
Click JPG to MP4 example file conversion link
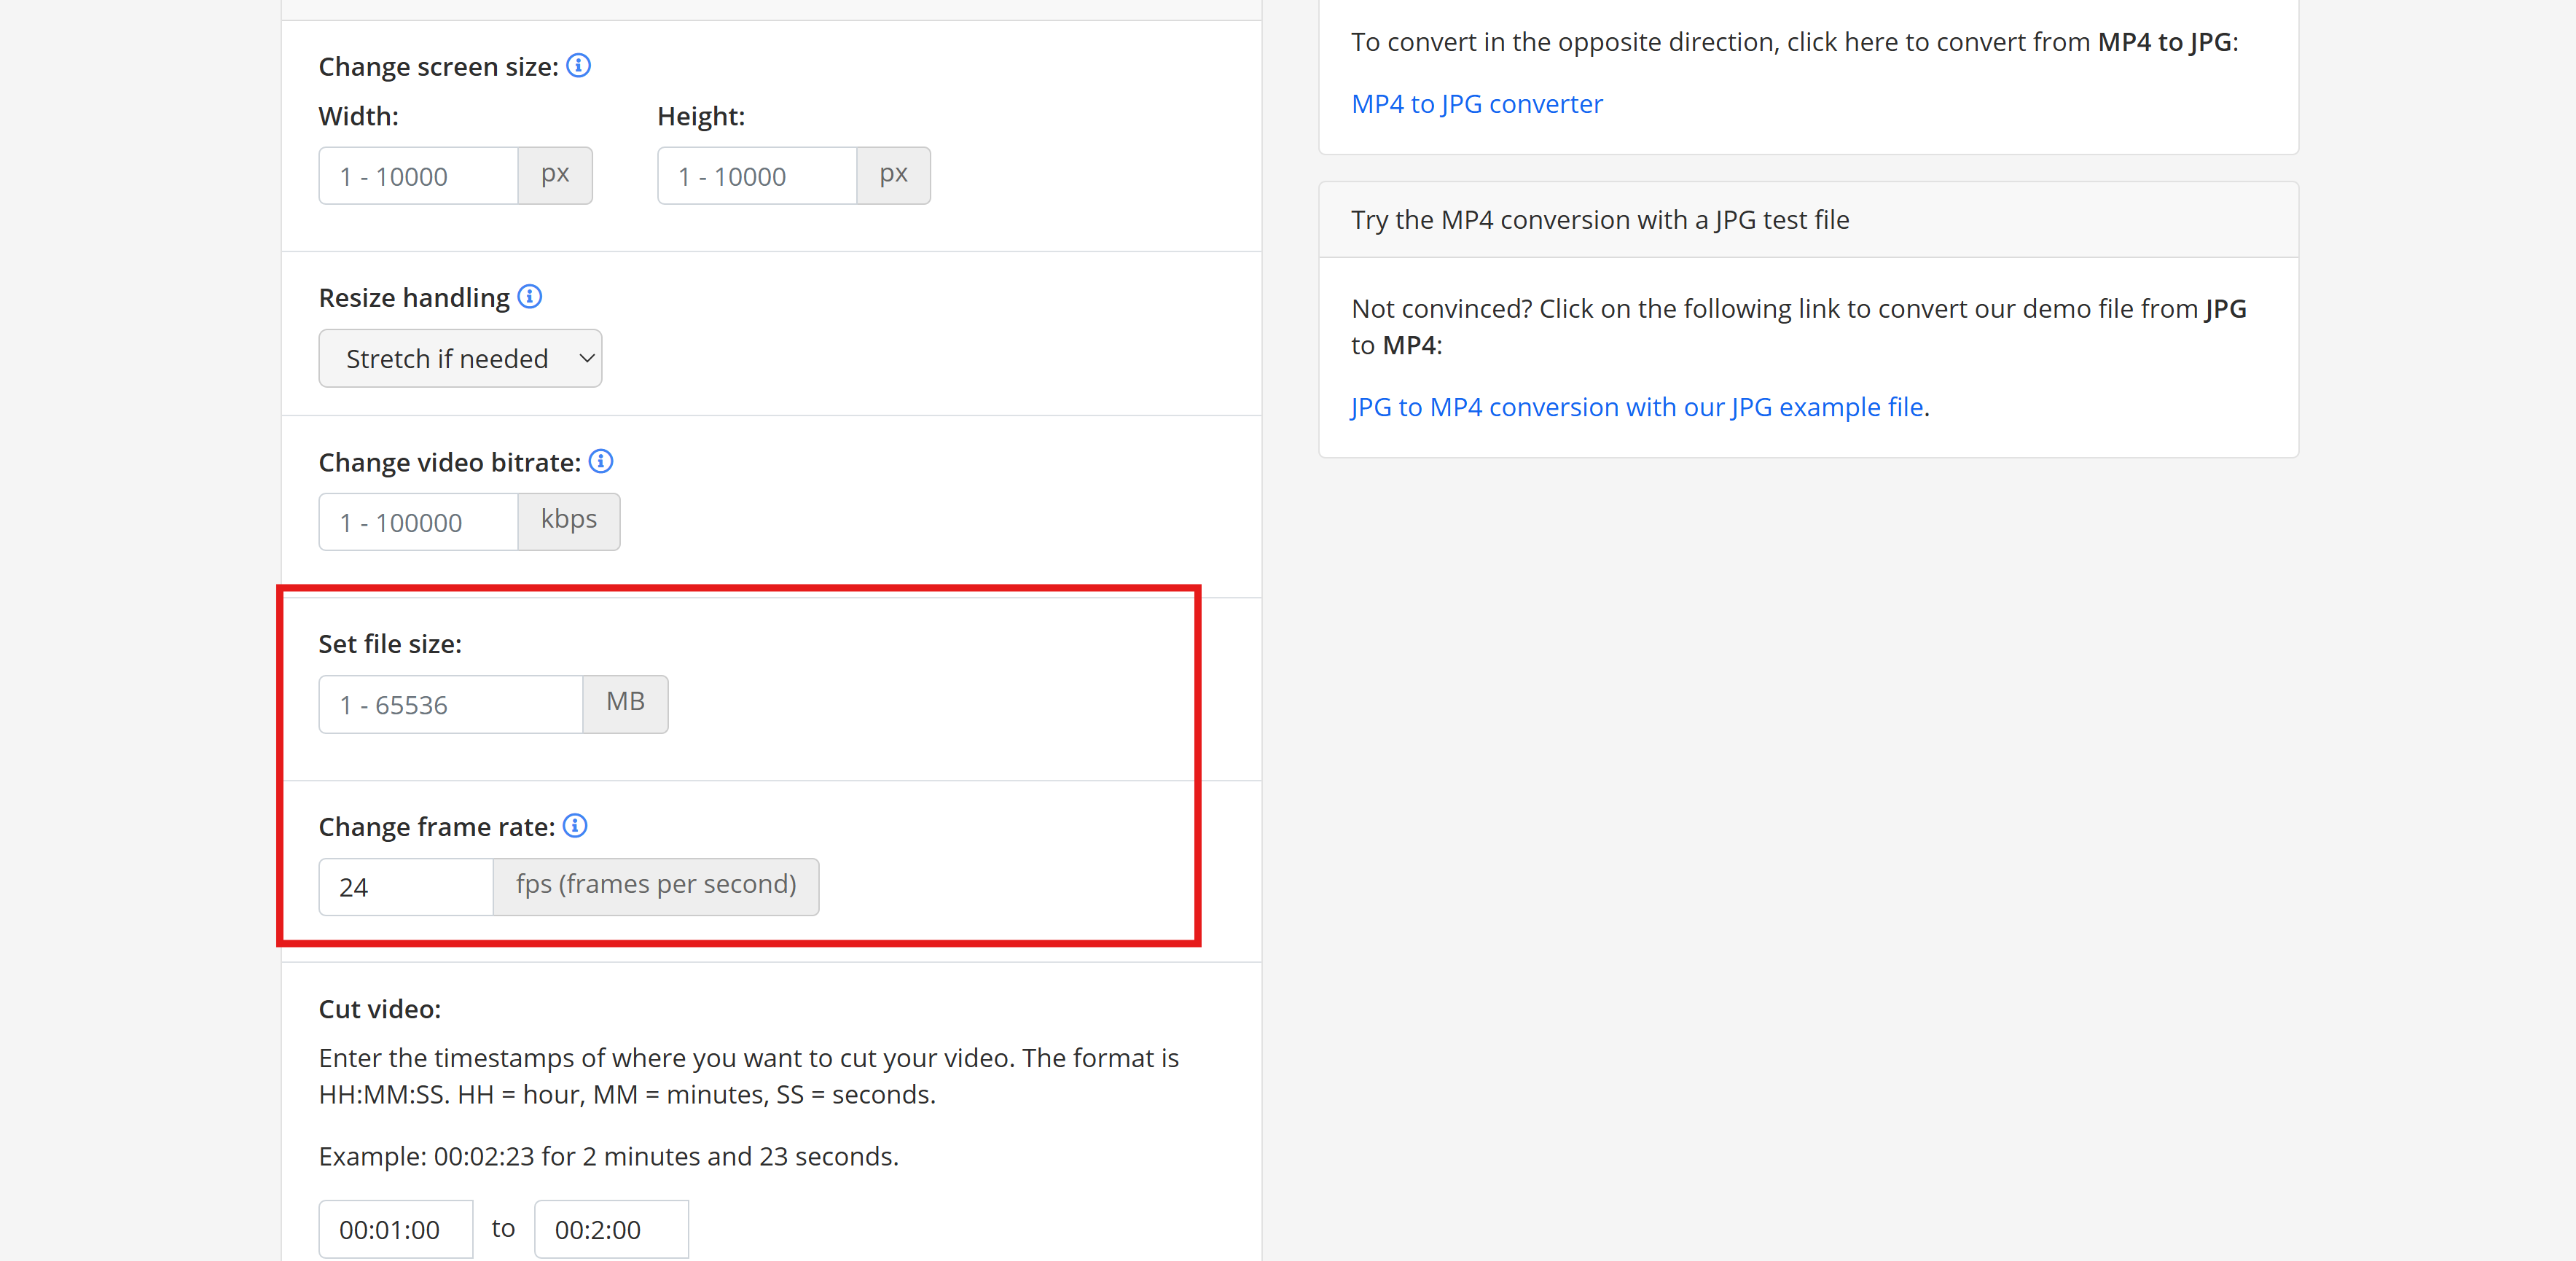click(x=1637, y=407)
